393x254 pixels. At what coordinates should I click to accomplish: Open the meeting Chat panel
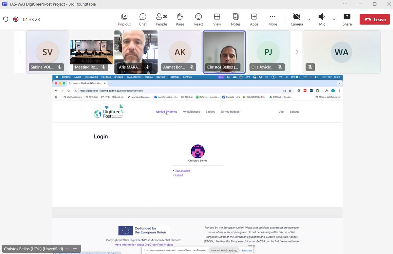(143, 19)
